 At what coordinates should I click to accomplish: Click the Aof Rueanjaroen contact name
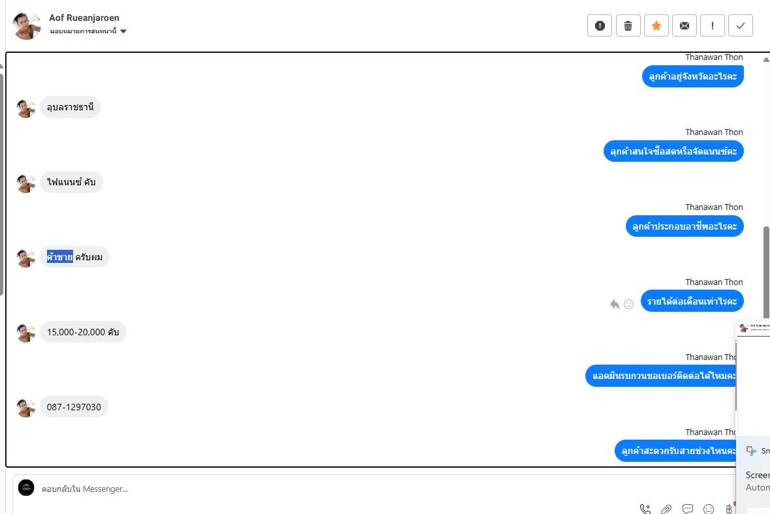click(84, 18)
